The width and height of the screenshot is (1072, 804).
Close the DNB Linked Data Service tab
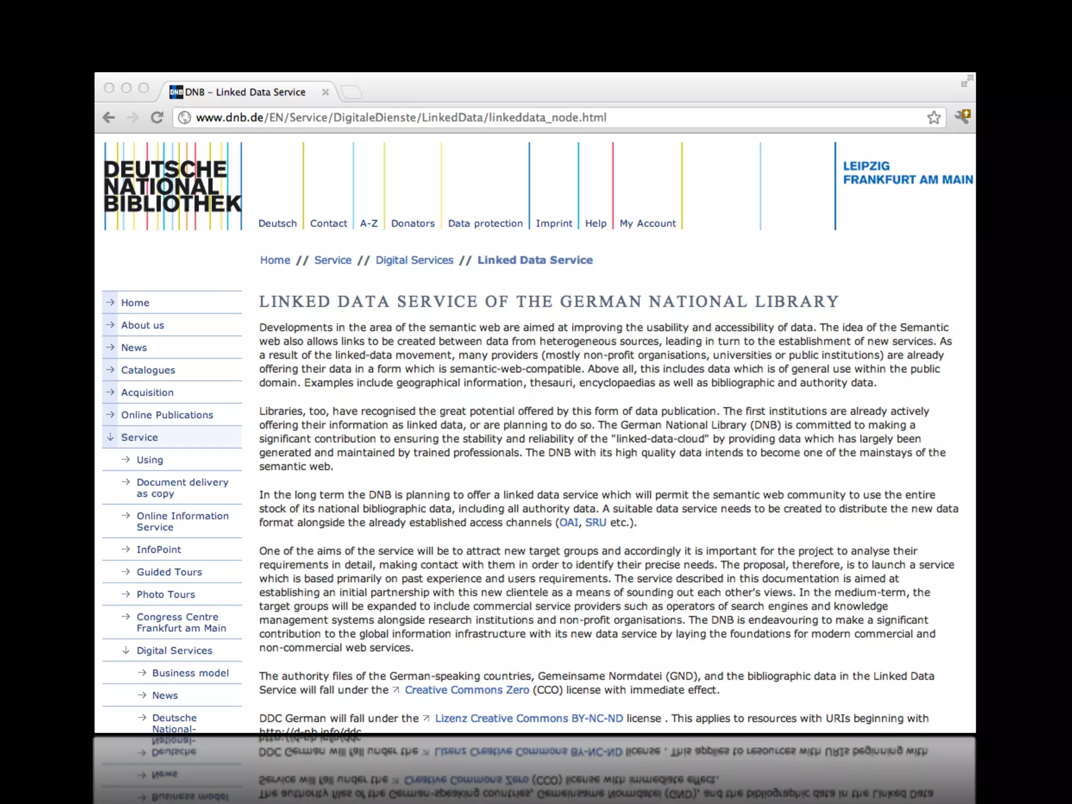325,92
